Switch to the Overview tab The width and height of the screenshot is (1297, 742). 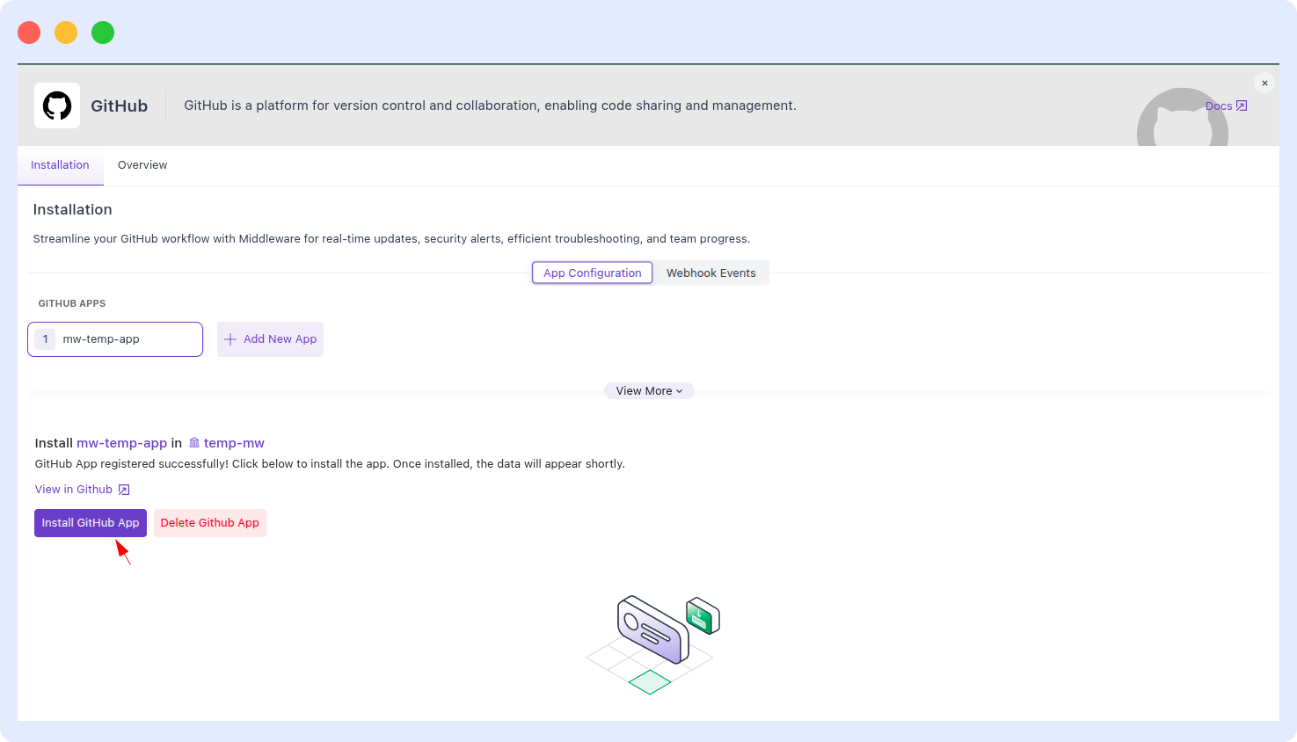click(142, 165)
